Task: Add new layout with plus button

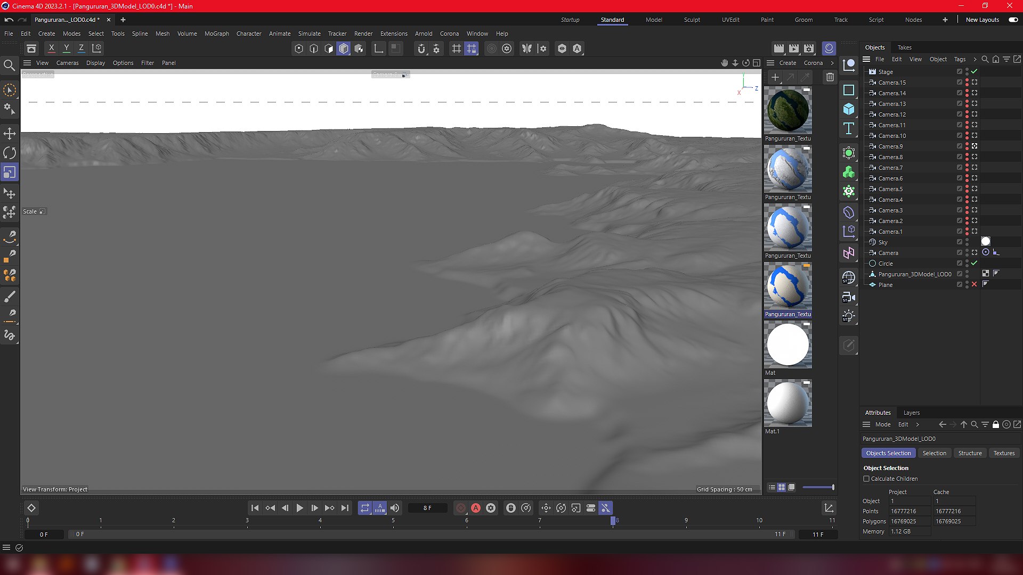Action: point(945,20)
